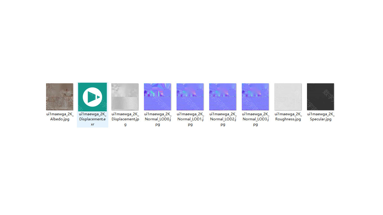Select the Normal_LOD0.jpg thumbnail image

[x=157, y=97]
